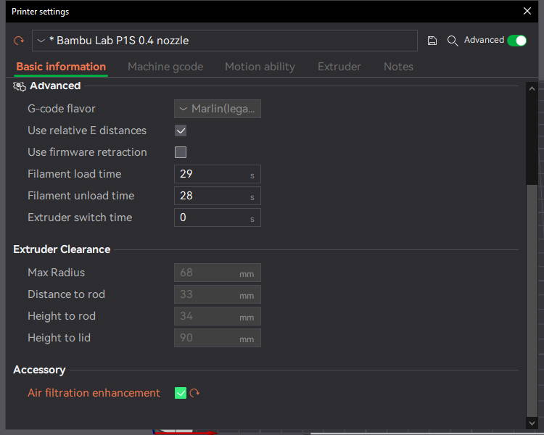Click the Advanced text label beside toggle
Image resolution: width=544 pixels, height=435 pixels.
click(x=484, y=41)
